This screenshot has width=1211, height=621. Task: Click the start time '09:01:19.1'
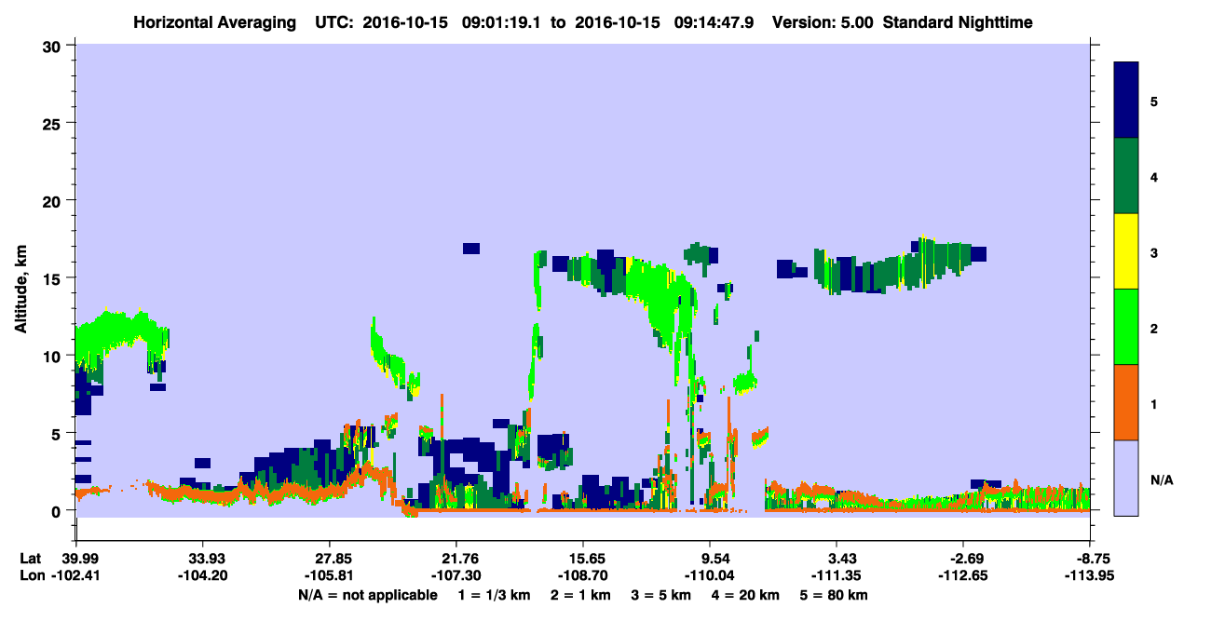point(502,21)
